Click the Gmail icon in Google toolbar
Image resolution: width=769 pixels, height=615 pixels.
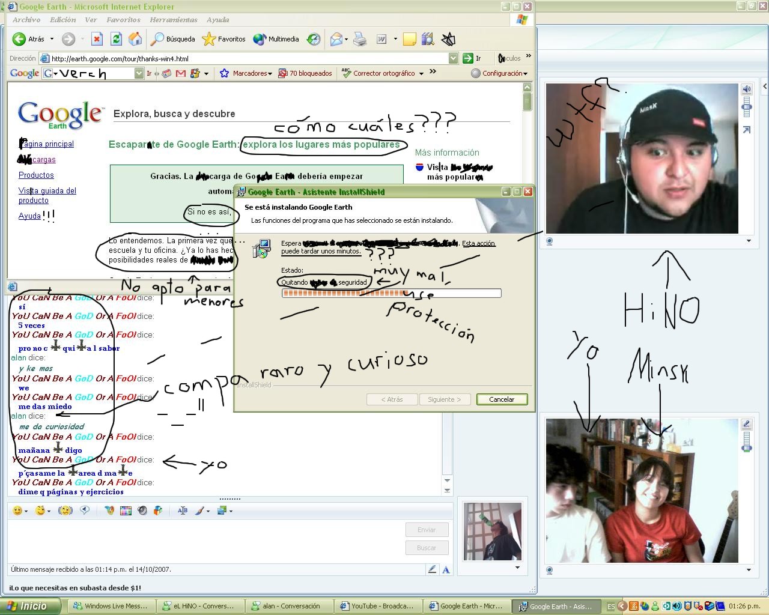click(x=180, y=73)
